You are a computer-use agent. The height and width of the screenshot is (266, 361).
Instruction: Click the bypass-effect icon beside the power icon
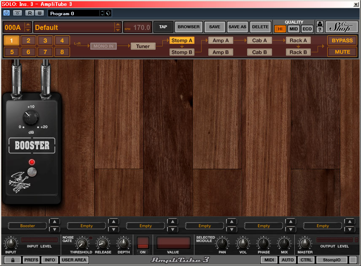pyautogui.click(x=17, y=13)
